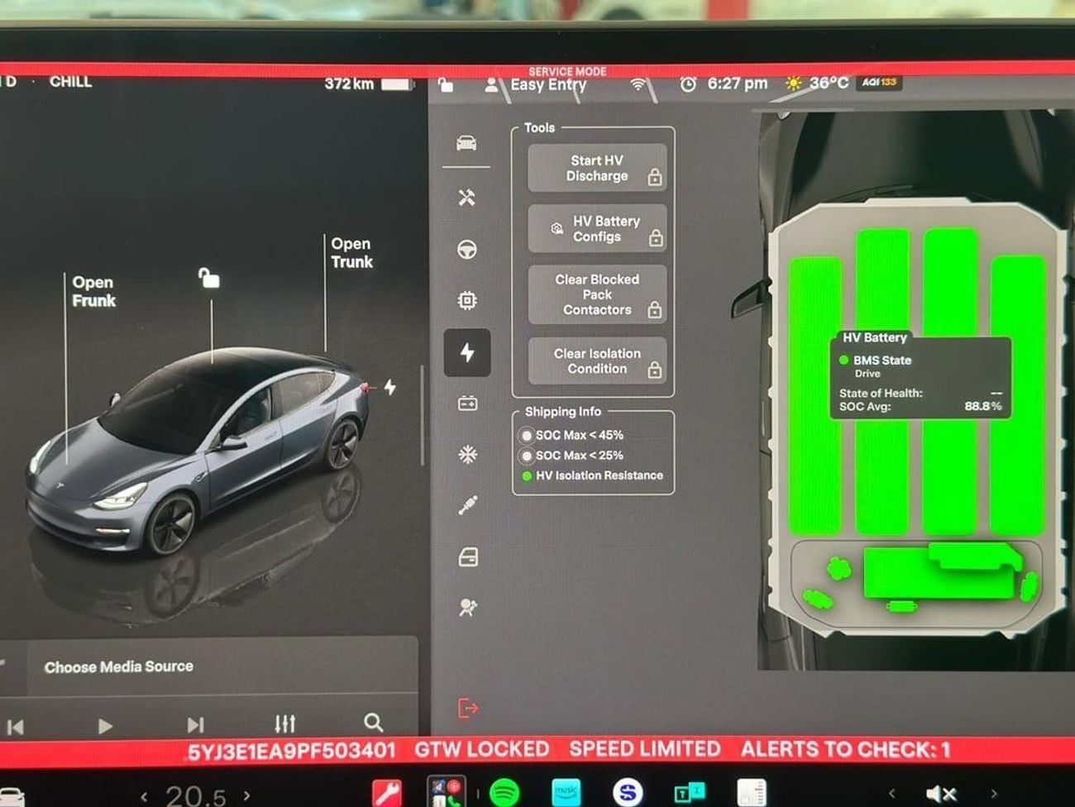This screenshot has width=1075, height=807.
Task: Open the door closures section icon
Action: click(467, 557)
